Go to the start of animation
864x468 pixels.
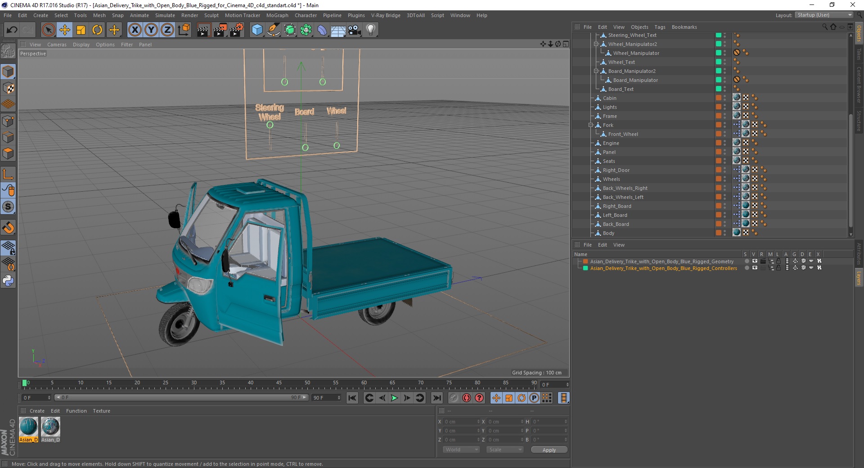point(352,398)
